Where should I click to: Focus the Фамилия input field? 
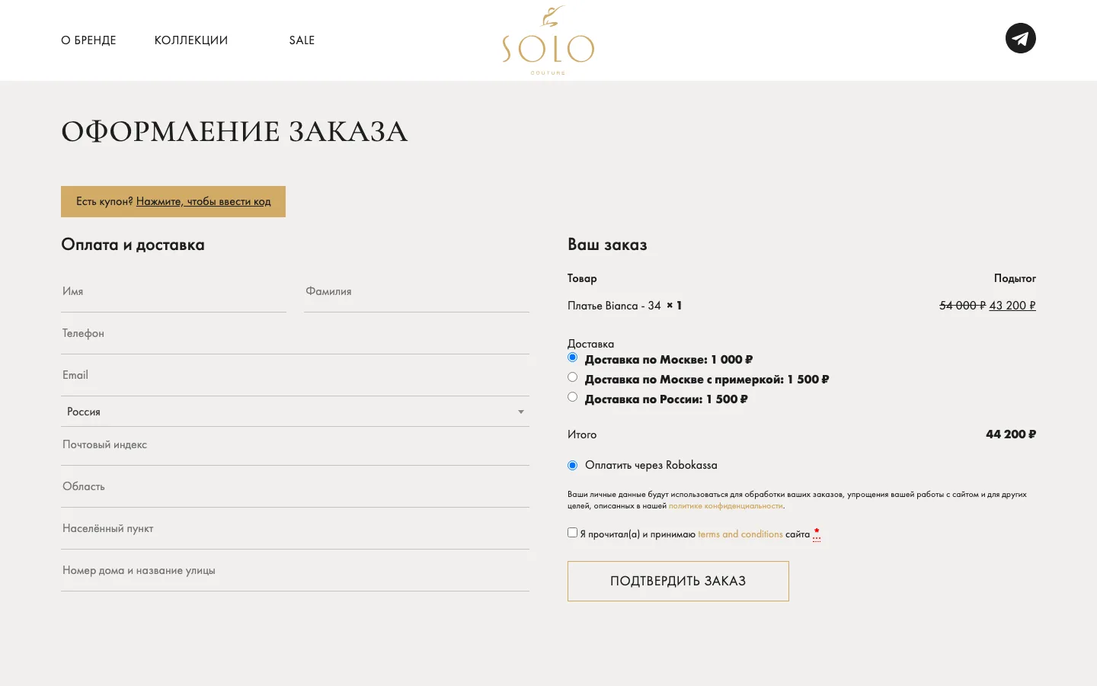pyautogui.click(x=417, y=292)
